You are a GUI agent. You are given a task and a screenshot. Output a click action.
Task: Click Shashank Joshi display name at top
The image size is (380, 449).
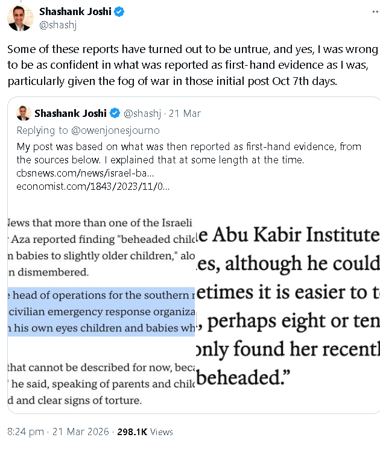click(x=75, y=11)
